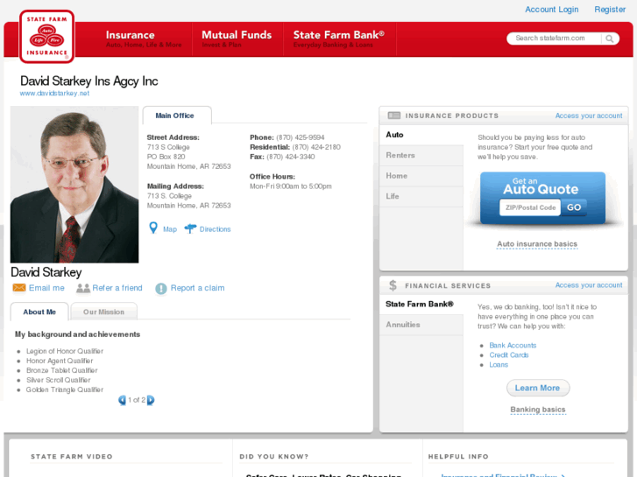
Task: Click the ZIP/Postal Code input field
Action: pyautogui.click(x=530, y=207)
